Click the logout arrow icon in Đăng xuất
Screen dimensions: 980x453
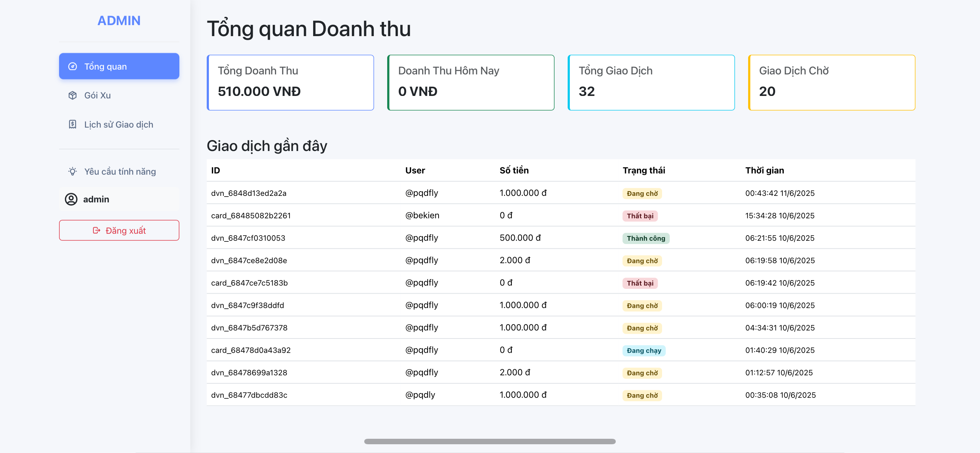[x=96, y=230]
